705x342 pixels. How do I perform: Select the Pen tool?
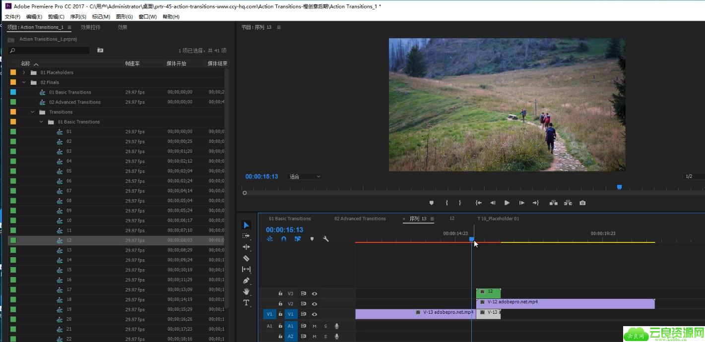pos(246,281)
